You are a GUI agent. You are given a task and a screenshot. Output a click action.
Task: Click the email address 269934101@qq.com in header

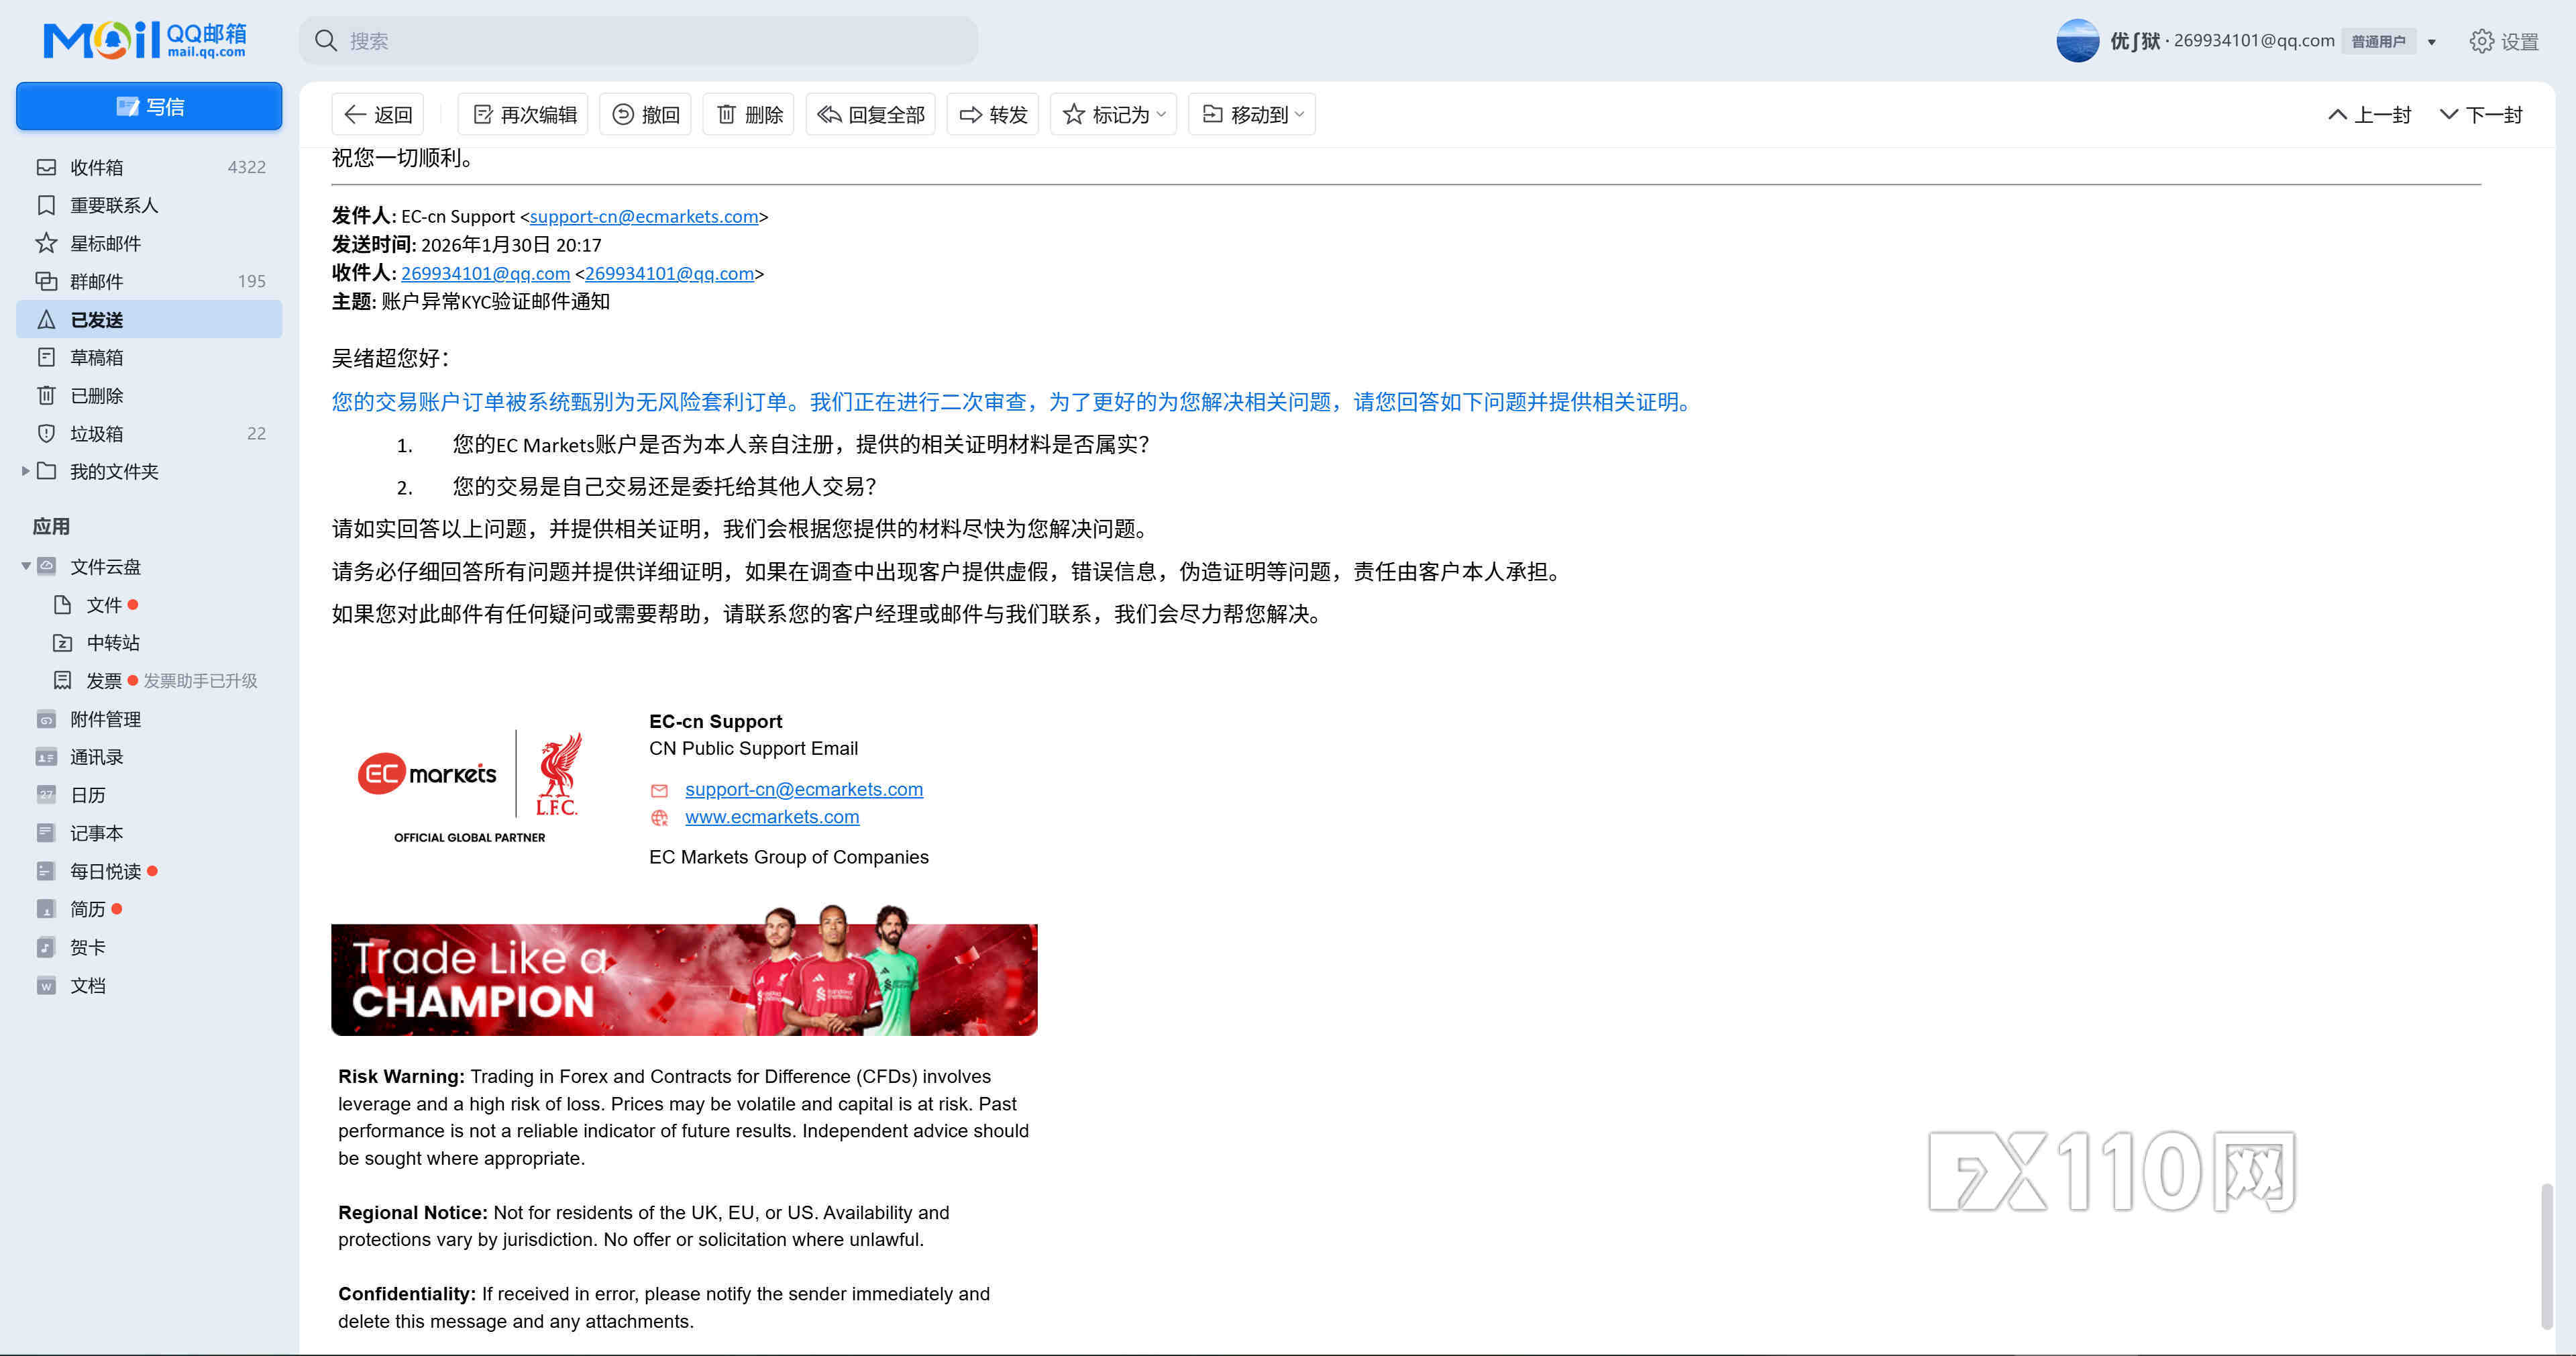2254,41
